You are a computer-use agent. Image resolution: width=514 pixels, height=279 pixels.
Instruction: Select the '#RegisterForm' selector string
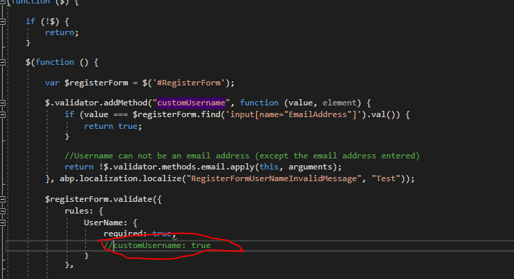pos(189,83)
